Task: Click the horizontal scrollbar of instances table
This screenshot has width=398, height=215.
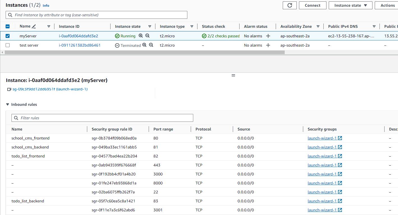Action: [144, 52]
